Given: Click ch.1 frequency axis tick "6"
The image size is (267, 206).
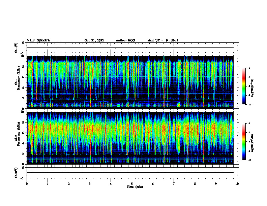Looking at the screenshot, I should coord(23,77).
